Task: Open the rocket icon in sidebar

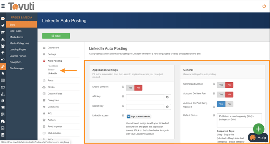Action: (x=3, y=26)
